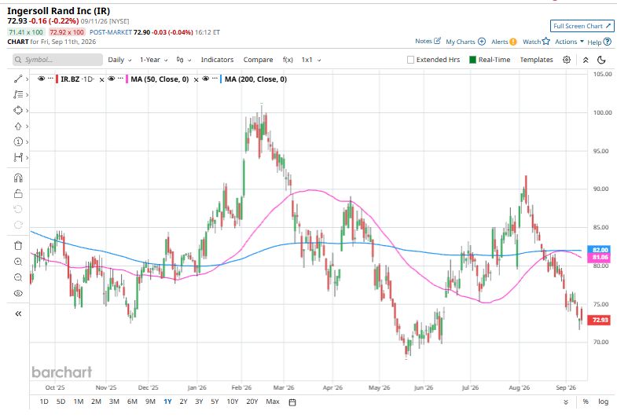Expand the 1-Year period dropdown
The height and width of the screenshot is (418, 617).
pos(154,60)
